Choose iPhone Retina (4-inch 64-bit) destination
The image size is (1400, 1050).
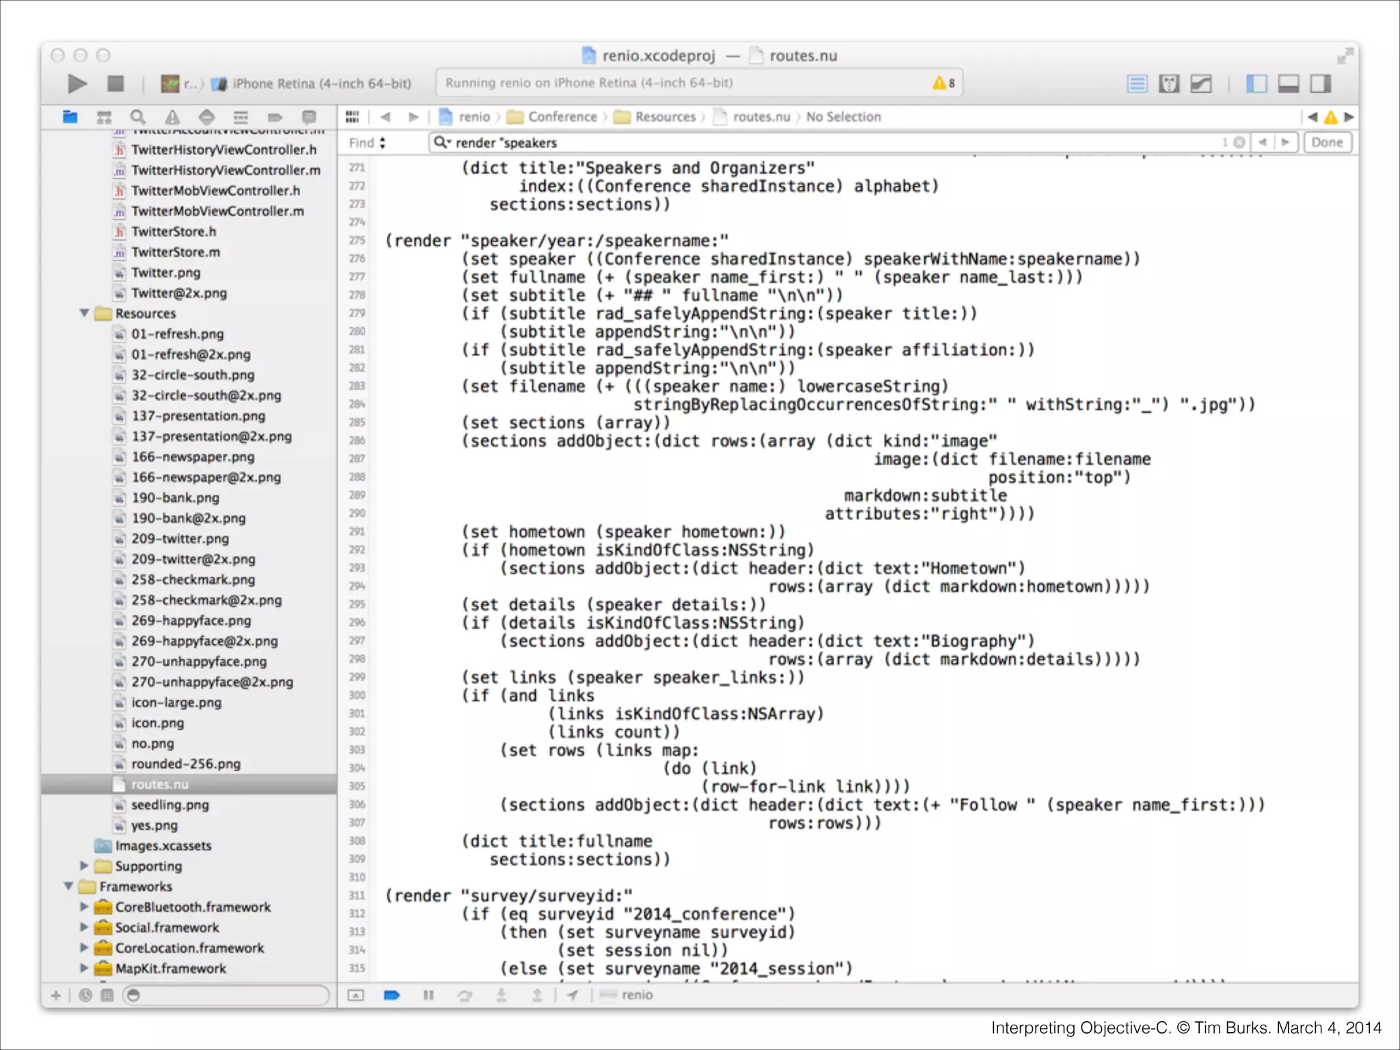[312, 84]
